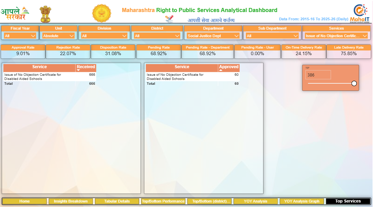This screenshot has width=375, height=207.
Task: Sort by Approved column arrow icon
Action: point(221,70)
